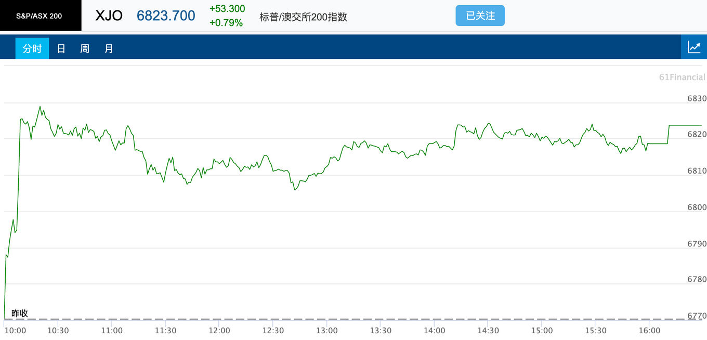707x340 pixels.
Task: Toggle the 已关注 follow button
Action: [480, 16]
